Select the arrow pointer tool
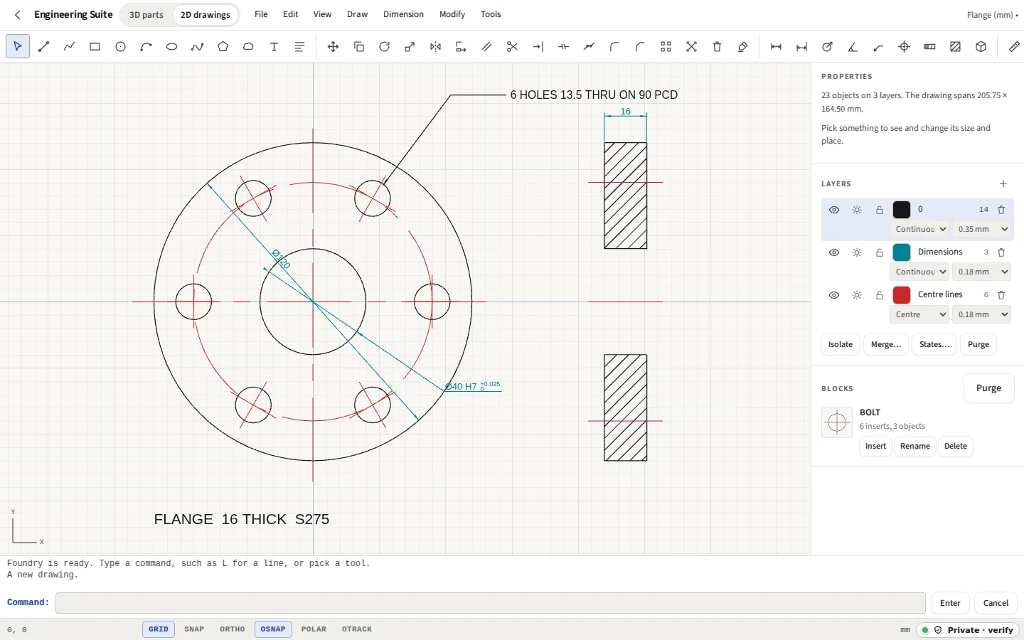The width and height of the screenshot is (1024, 640). point(18,47)
